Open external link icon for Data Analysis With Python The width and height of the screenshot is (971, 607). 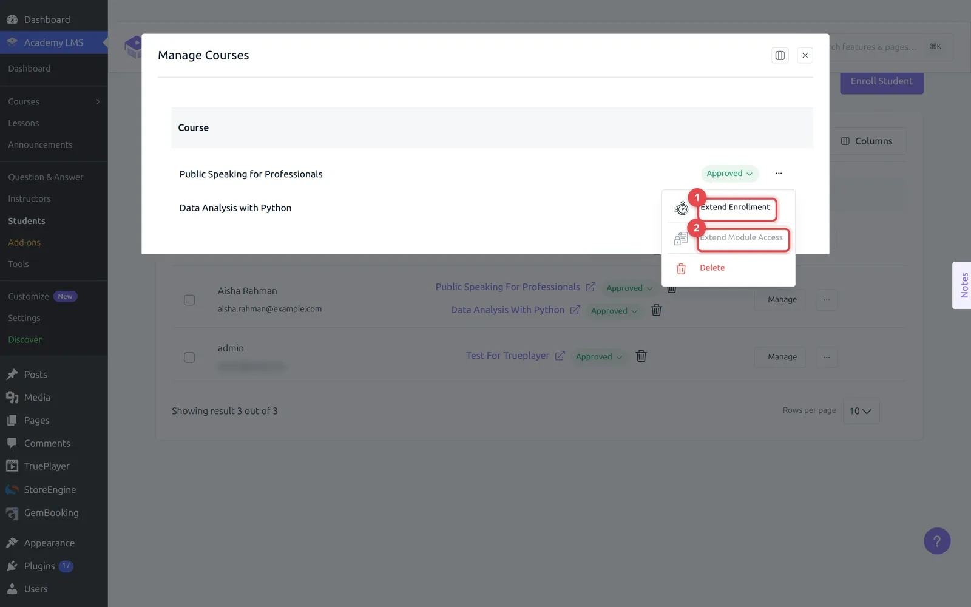(575, 310)
